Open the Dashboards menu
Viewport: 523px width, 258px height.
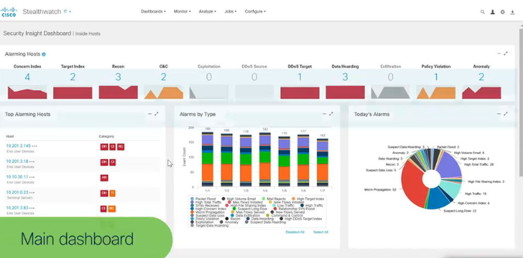(x=153, y=12)
